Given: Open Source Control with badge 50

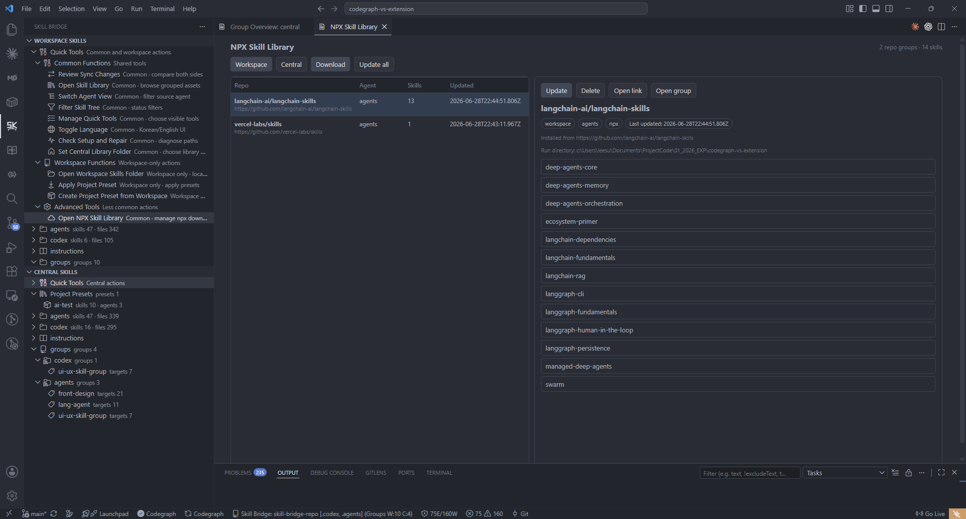Looking at the screenshot, I should pos(12,223).
